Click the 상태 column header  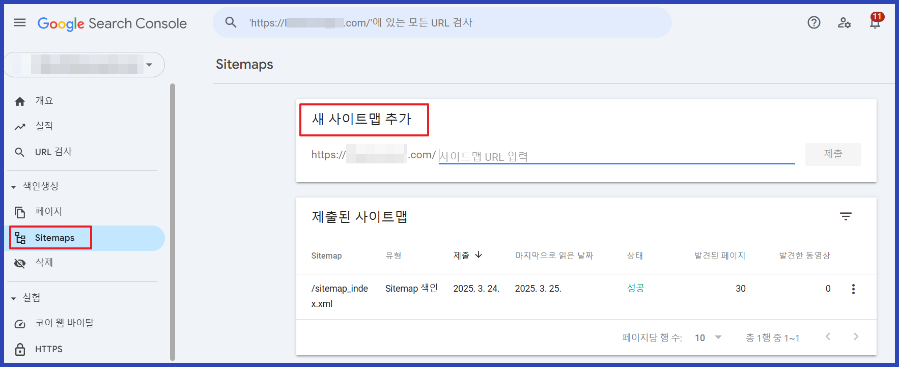click(x=634, y=256)
